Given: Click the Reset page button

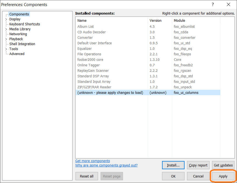Looking at the screenshot, I should [x=112, y=176].
